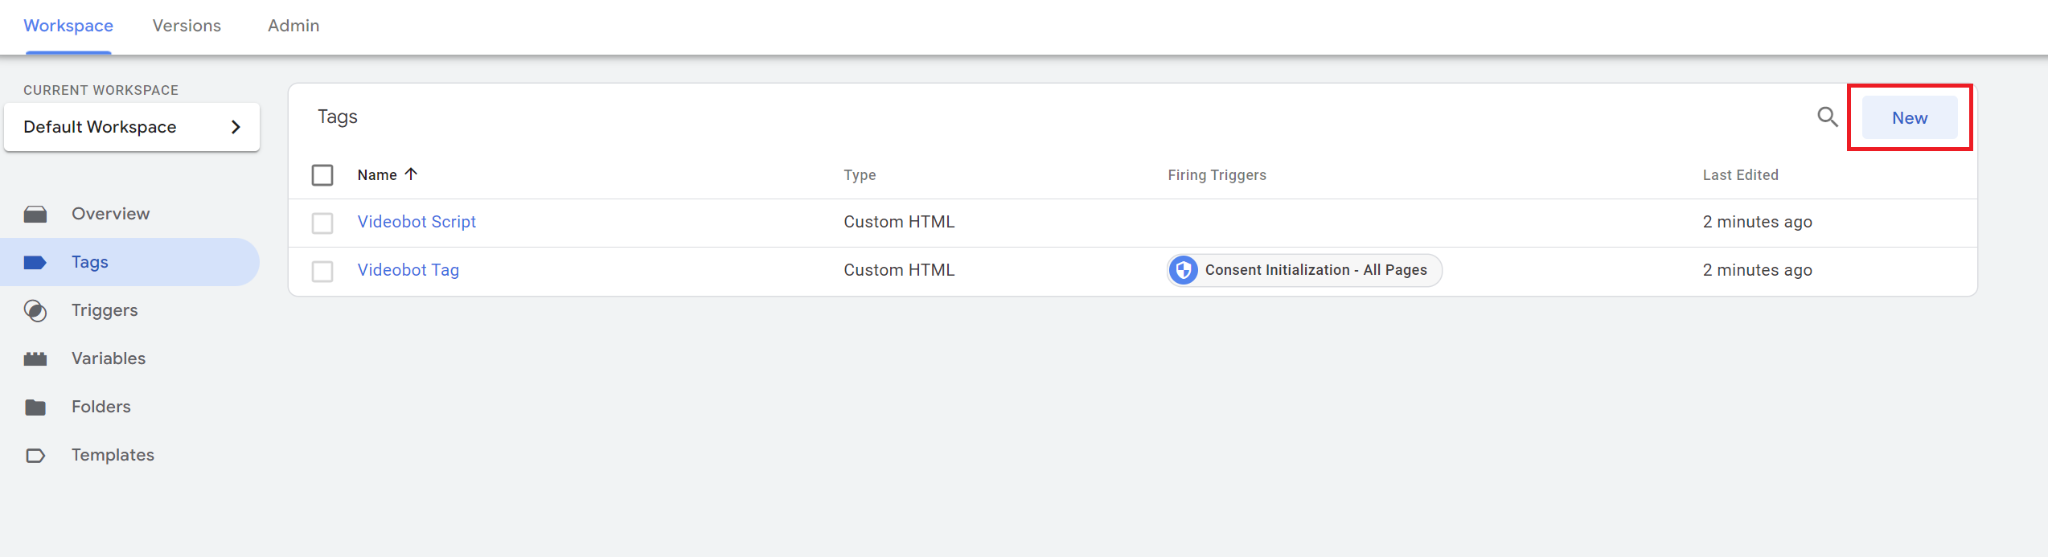Open the Videobot Tag link
This screenshot has height=557, width=2048.
point(408,270)
